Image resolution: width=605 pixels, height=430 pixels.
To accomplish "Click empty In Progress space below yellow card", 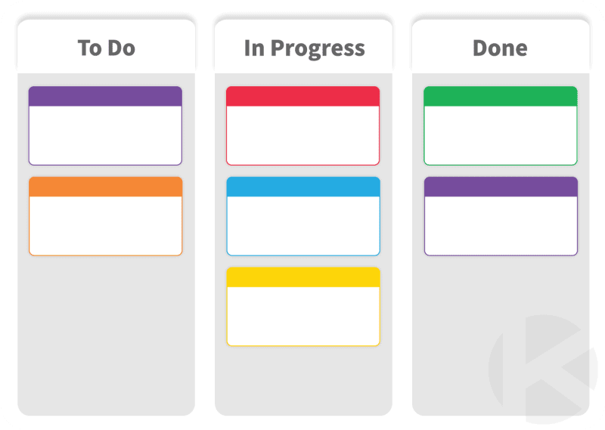I will [303, 382].
